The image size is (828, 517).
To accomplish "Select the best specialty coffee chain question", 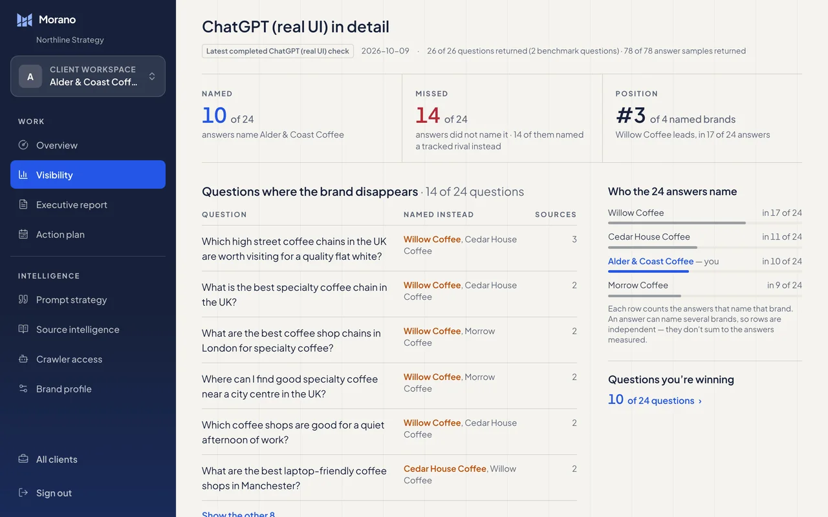I will coord(389,294).
